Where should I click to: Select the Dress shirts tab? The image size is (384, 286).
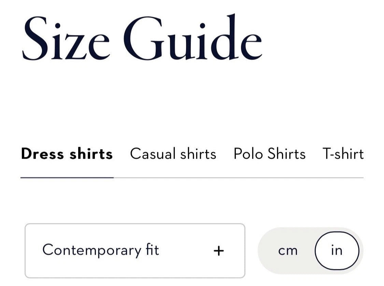pos(67,154)
